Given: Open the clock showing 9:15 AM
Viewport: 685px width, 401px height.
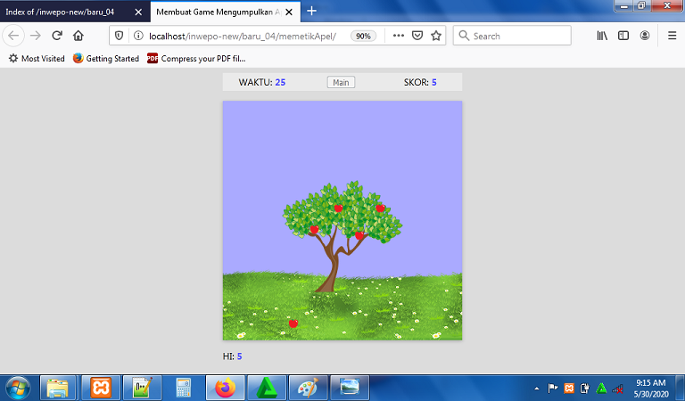Looking at the screenshot, I should pyautogui.click(x=651, y=388).
